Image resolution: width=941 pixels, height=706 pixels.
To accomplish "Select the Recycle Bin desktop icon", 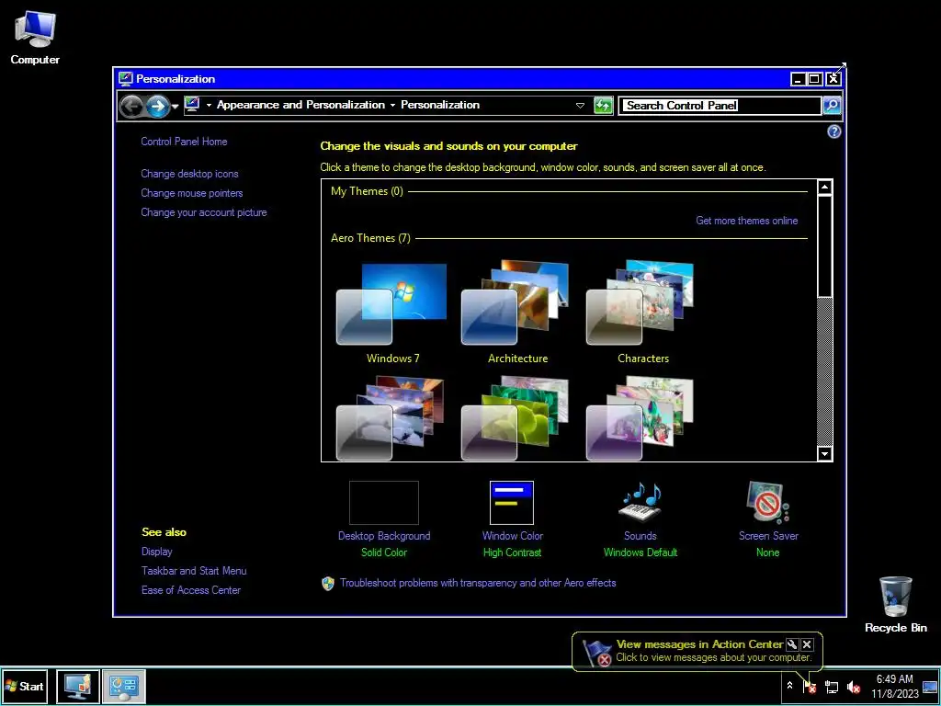I will tap(895, 605).
